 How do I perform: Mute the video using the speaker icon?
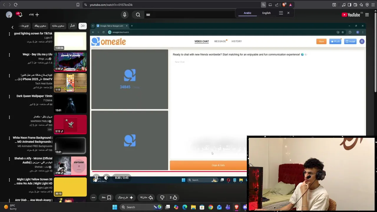(106, 178)
